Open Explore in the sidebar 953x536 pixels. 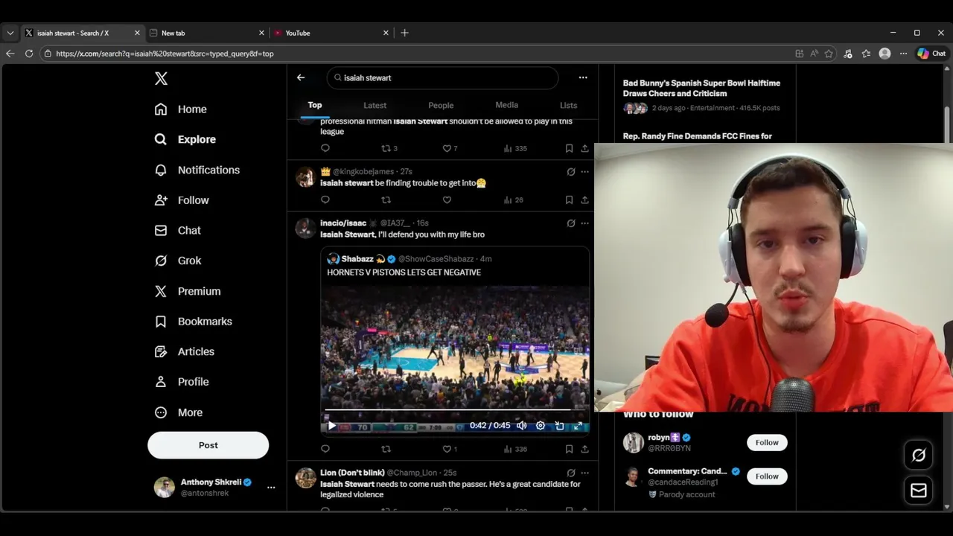click(185, 139)
